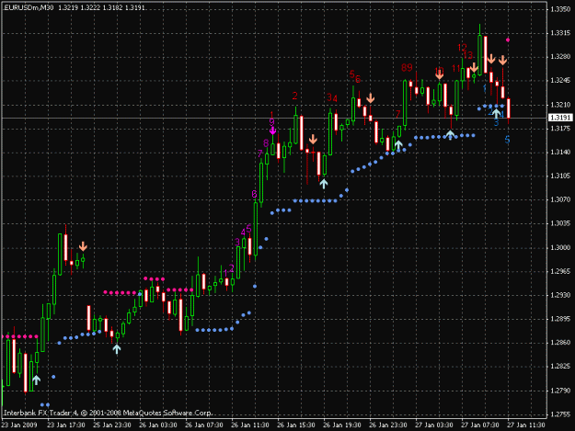Viewport: 575px width, 431px height.
Task: Select the 1.2825 price axis label
Action: click(x=560, y=367)
